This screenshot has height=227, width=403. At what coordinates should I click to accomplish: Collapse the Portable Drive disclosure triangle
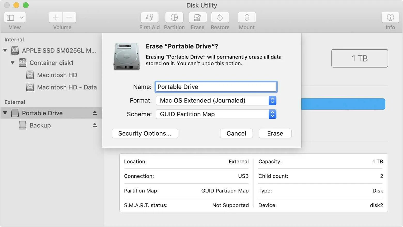point(5,113)
